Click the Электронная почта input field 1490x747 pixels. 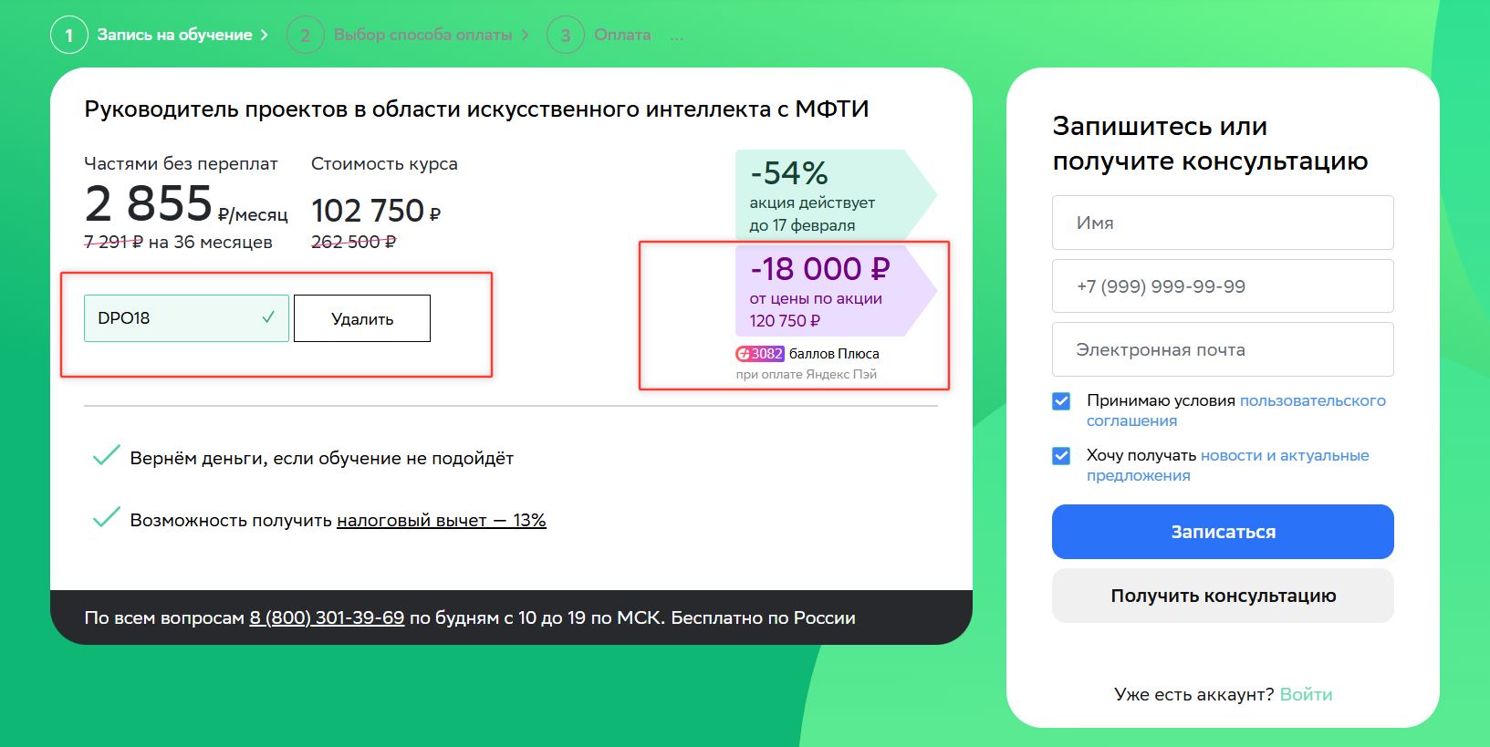point(1223,349)
